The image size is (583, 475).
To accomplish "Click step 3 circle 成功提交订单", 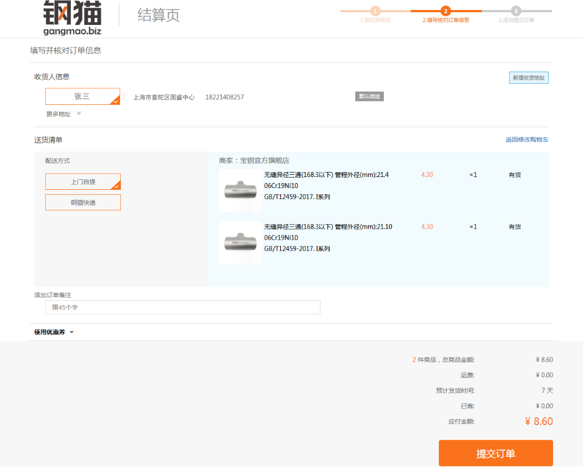I will click(516, 11).
